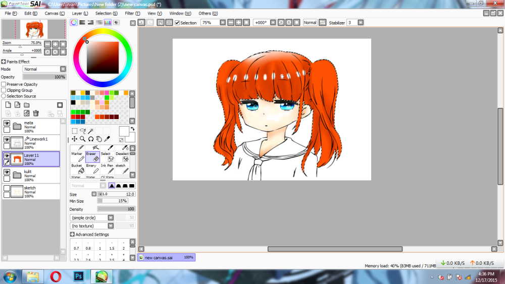Choose the Deselect pen tool

click(122, 157)
